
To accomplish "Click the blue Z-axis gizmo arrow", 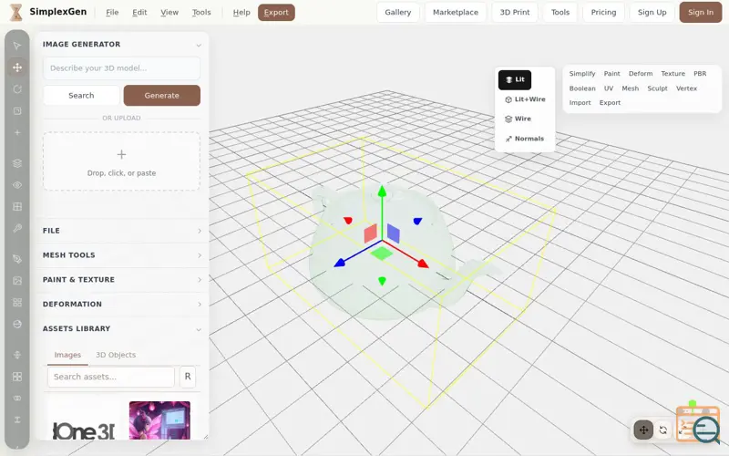I will pyautogui.click(x=339, y=264).
